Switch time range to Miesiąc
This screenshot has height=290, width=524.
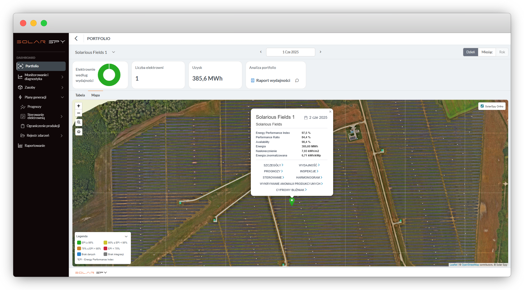point(487,52)
